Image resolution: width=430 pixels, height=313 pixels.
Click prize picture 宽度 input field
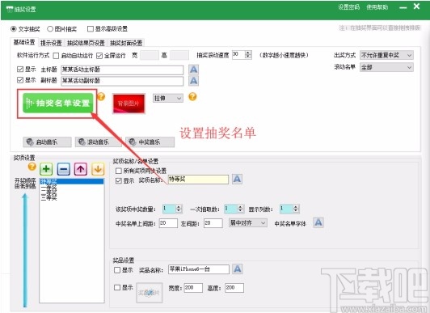[193, 288]
